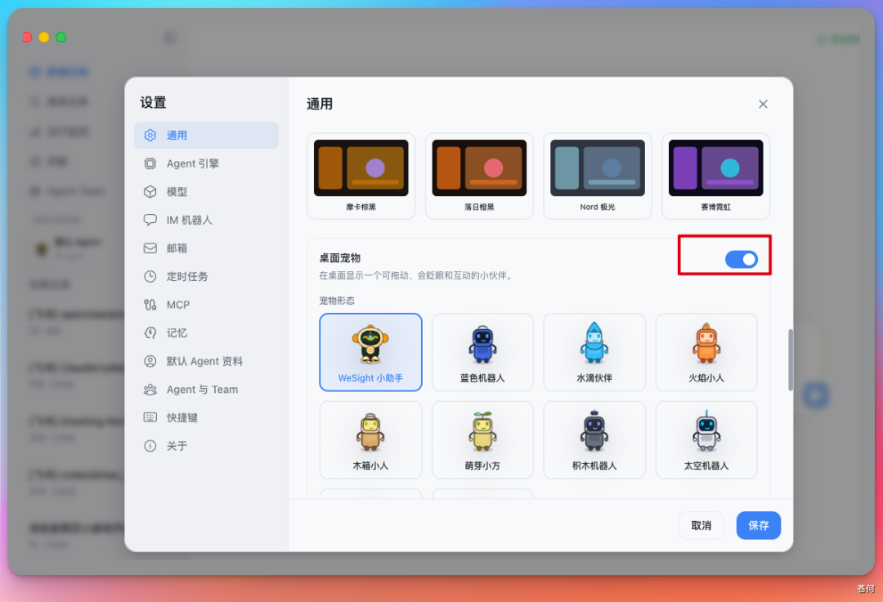Image resolution: width=883 pixels, height=602 pixels.
Task: Select the WeSight 小助手 pet
Action: pos(370,352)
